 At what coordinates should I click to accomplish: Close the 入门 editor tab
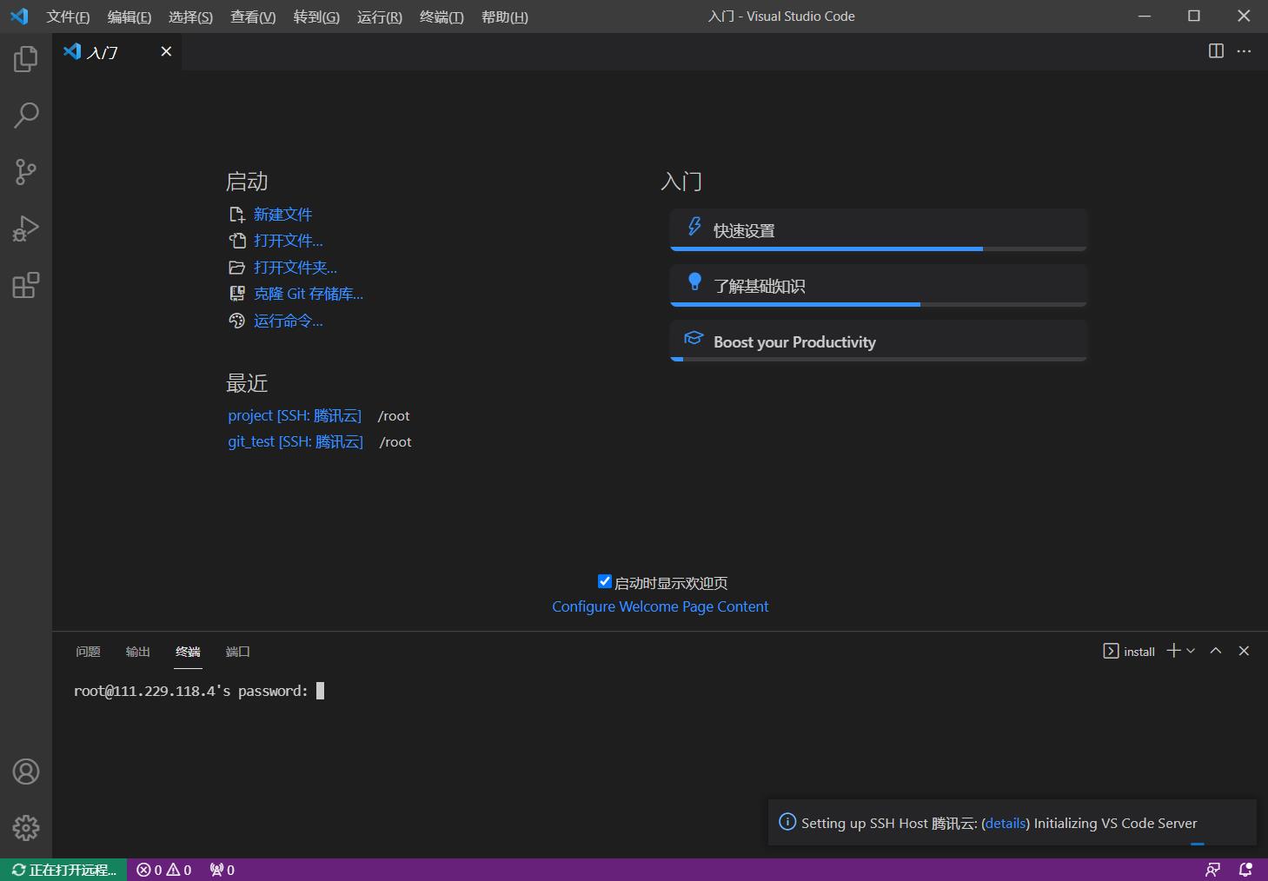pyautogui.click(x=166, y=51)
